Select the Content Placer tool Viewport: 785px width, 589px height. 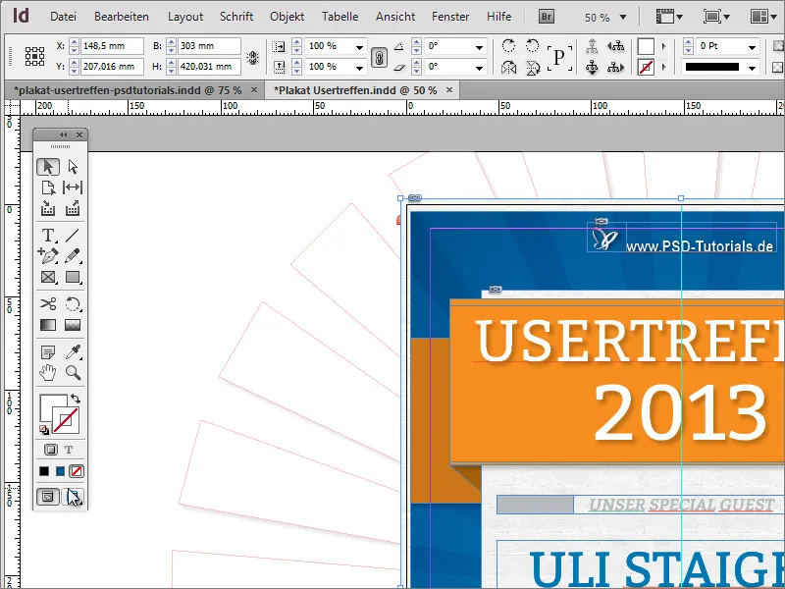point(73,208)
